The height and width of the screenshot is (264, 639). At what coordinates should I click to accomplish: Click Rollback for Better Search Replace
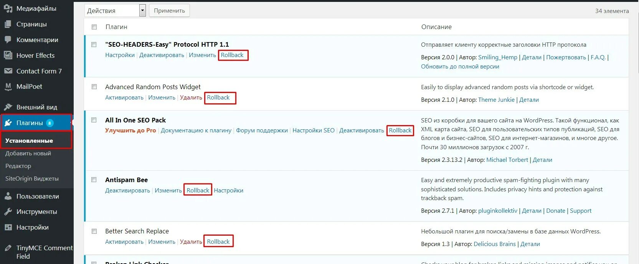click(x=218, y=242)
